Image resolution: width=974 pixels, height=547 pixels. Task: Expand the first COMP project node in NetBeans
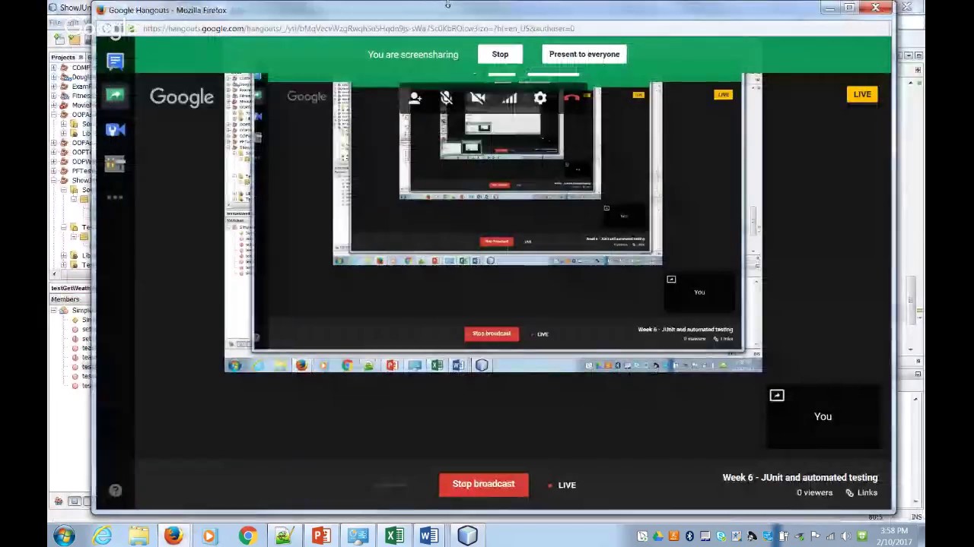point(54,68)
